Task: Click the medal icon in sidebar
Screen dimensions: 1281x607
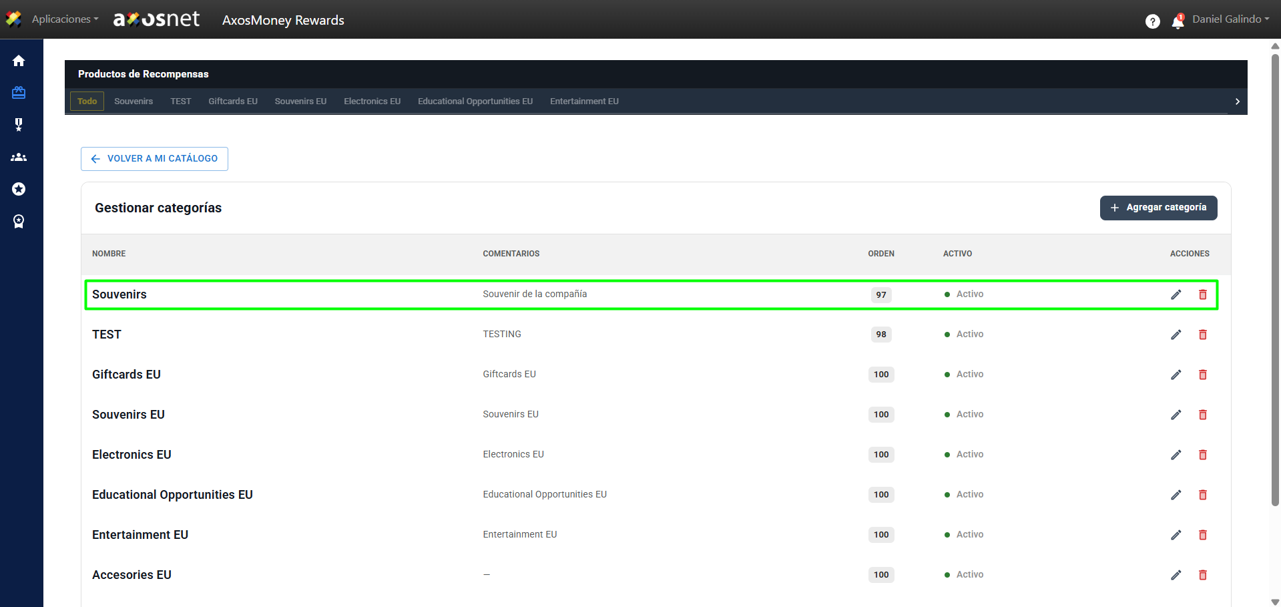Action: tap(19, 125)
